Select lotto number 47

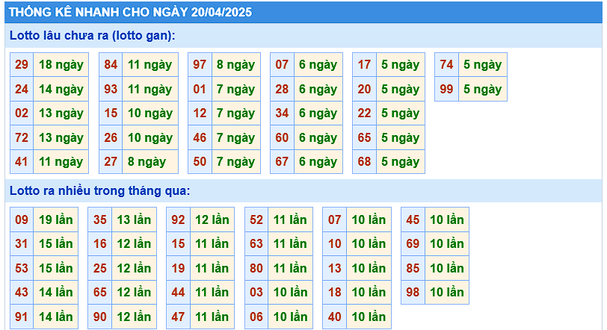[178, 317]
